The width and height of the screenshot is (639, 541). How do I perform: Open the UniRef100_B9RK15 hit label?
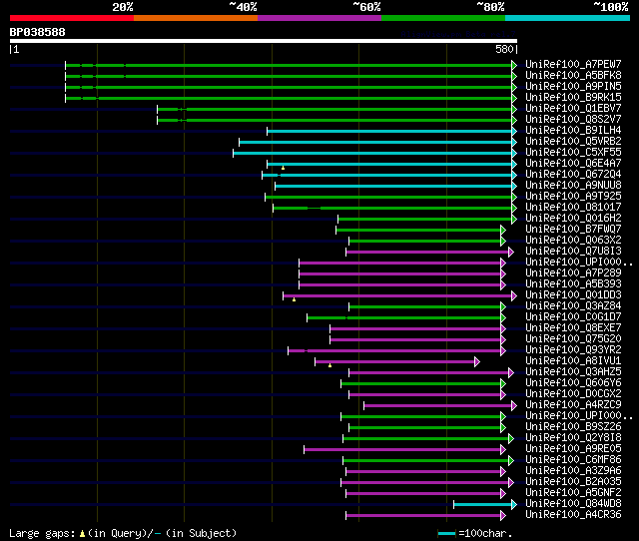(x=573, y=98)
